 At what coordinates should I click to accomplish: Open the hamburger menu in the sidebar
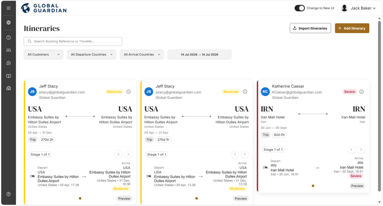9,8
